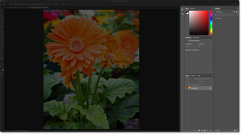Click the new adjustment layer icon
This screenshot has width=241, height=134.
click(x=202, y=131)
